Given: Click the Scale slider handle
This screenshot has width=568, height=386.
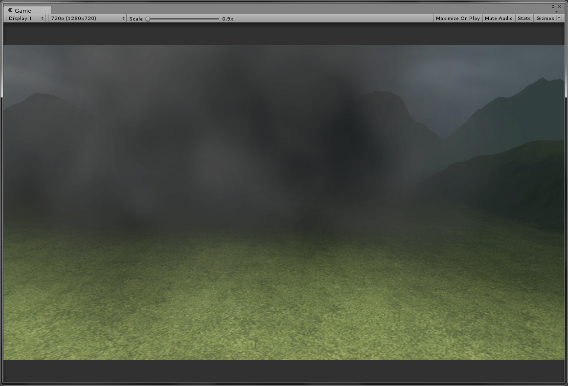Looking at the screenshot, I should pos(148,19).
